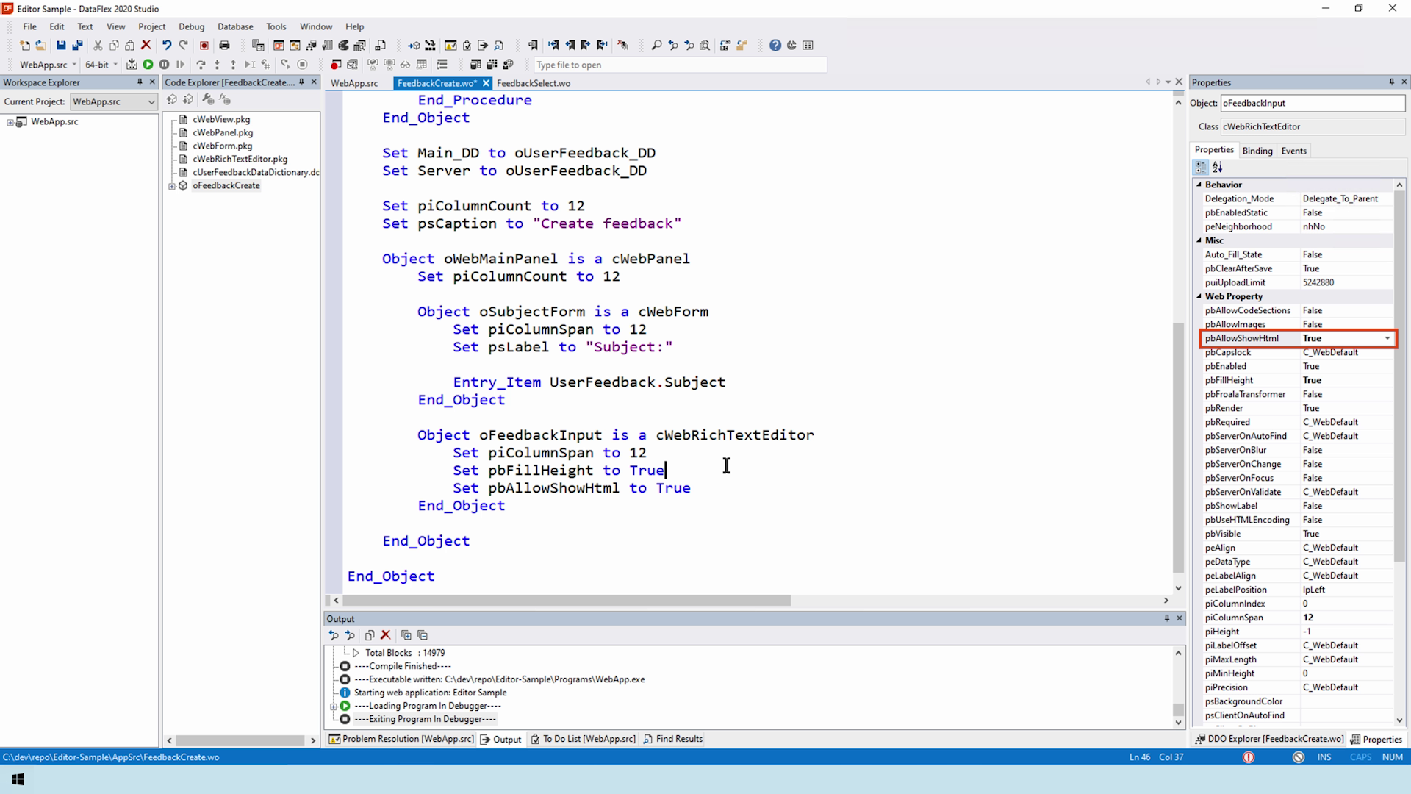The width and height of the screenshot is (1411, 794).
Task: Click the Save file icon
Action: point(61,46)
